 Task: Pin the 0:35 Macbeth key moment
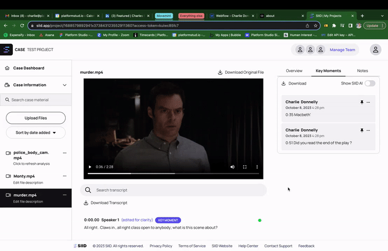tap(362, 102)
